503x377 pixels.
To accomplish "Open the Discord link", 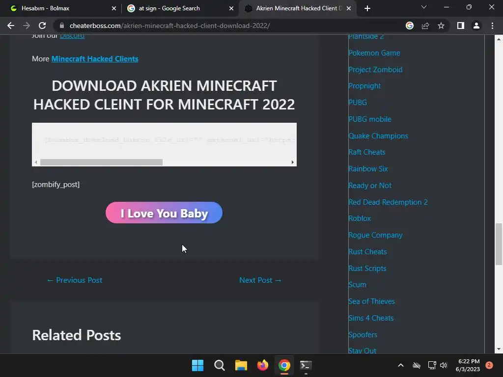I will 72,35.
